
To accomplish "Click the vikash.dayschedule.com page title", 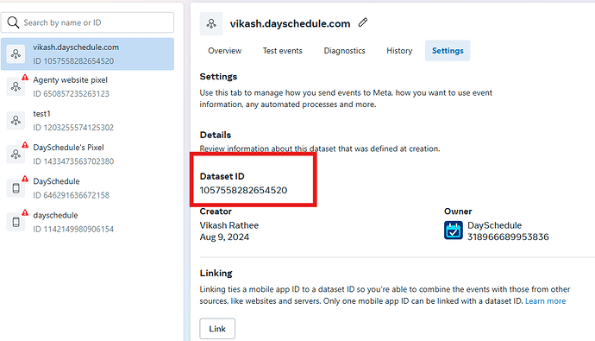I will pyautogui.click(x=290, y=23).
